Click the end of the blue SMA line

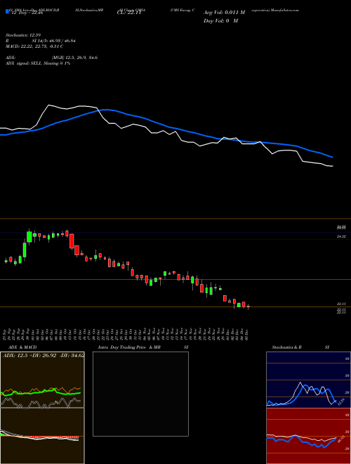[333, 157]
